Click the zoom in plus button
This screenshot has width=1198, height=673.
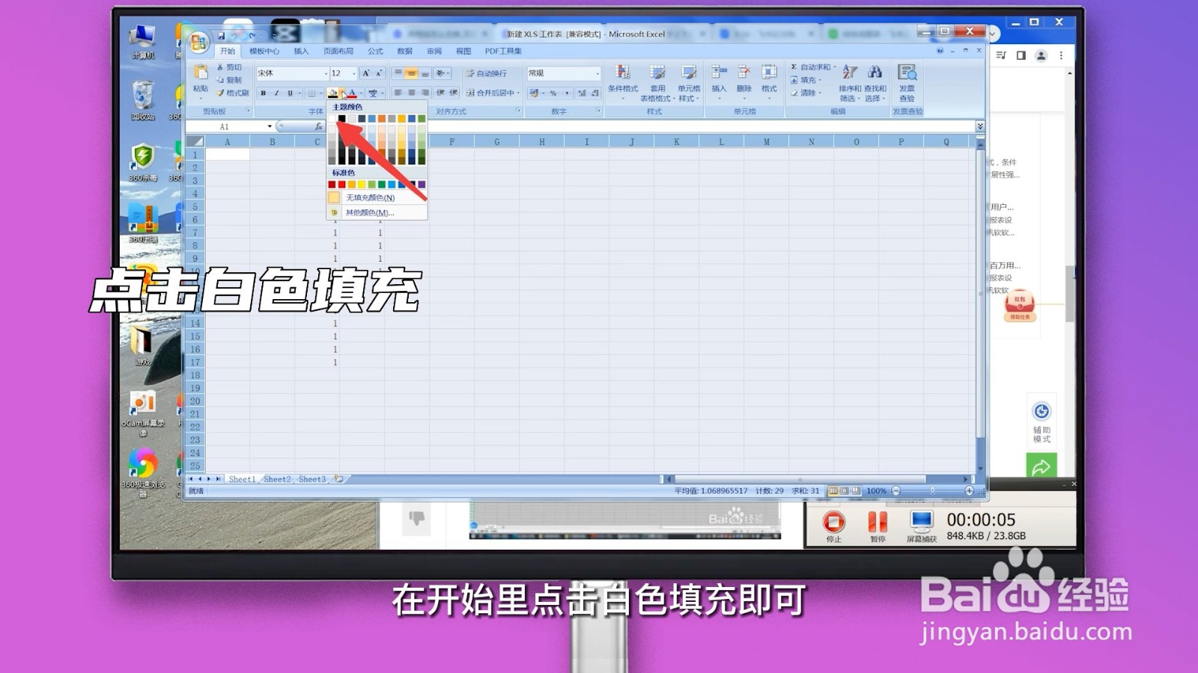click(969, 491)
